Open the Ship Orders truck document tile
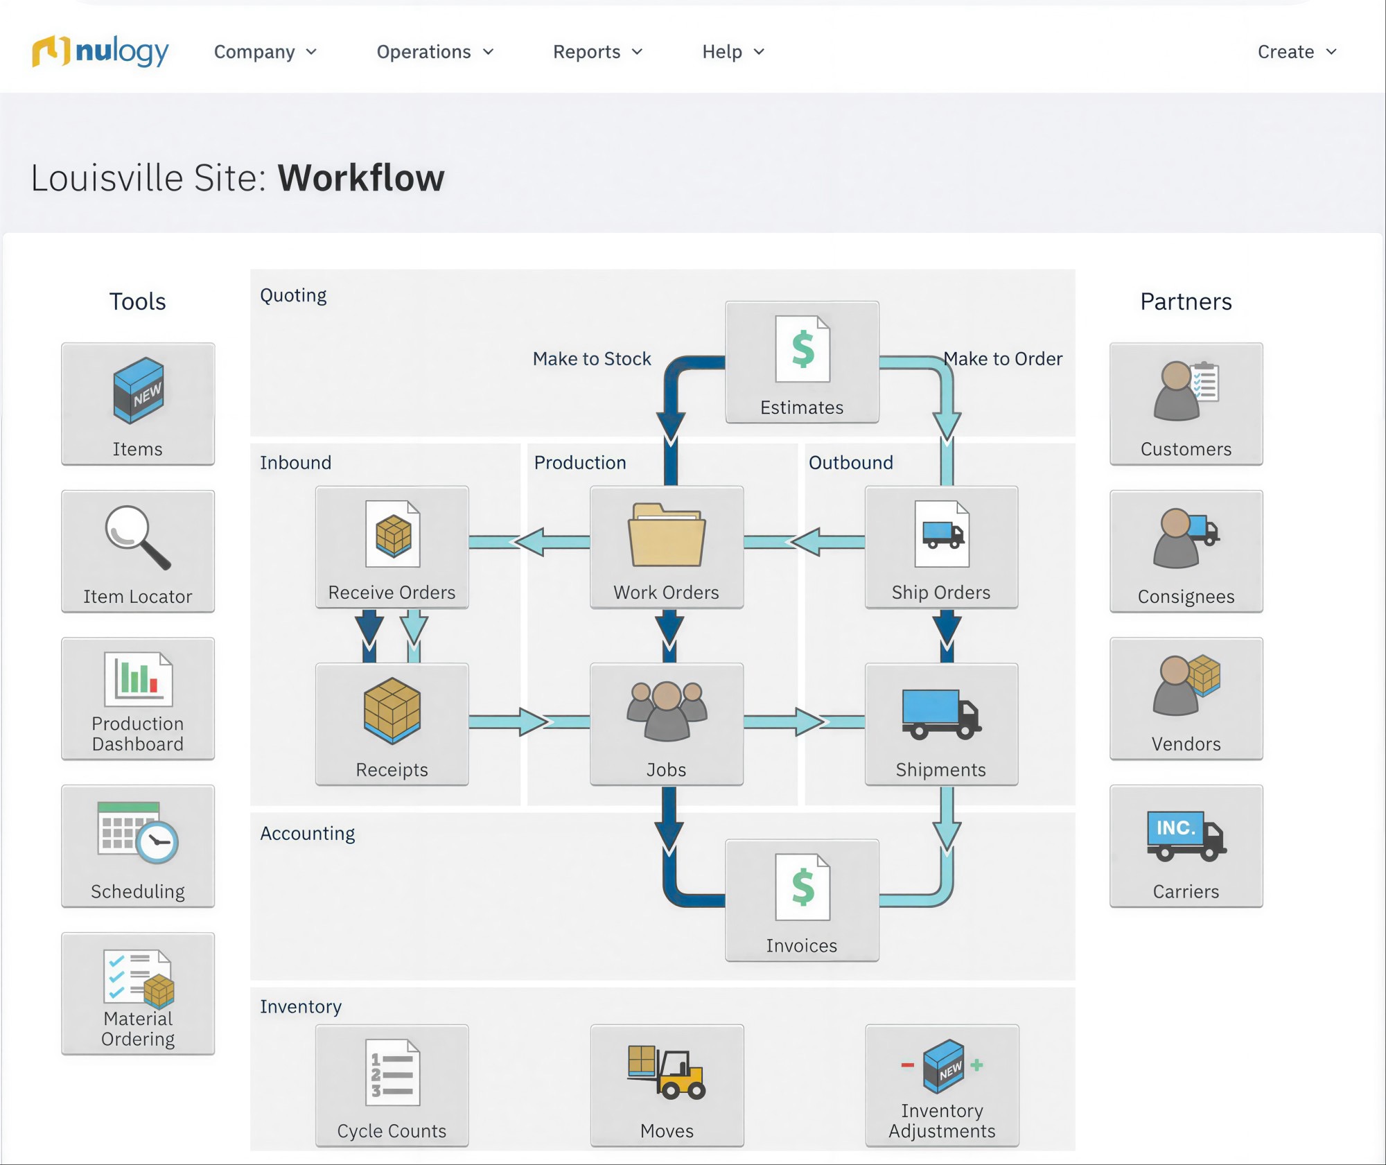The width and height of the screenshot is (1386, 1165). 942,548
